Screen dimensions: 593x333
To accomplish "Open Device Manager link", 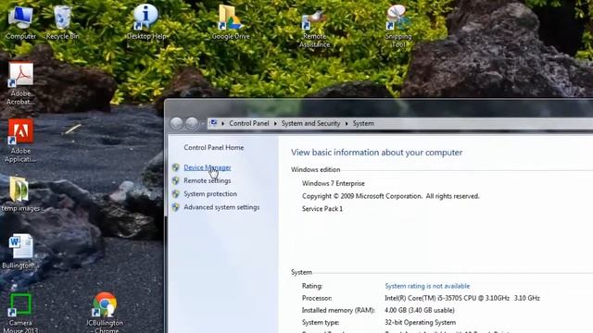I will point(208,167).
